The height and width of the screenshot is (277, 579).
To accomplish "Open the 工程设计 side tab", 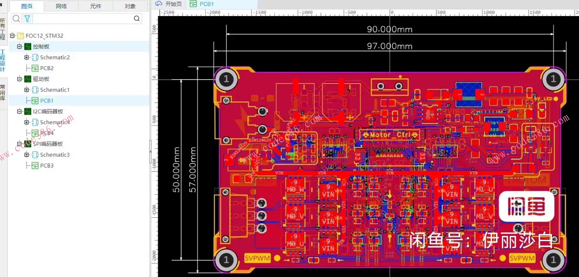I will (x=3, y=60).
